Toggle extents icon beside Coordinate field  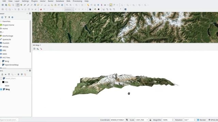click(127, 120)
